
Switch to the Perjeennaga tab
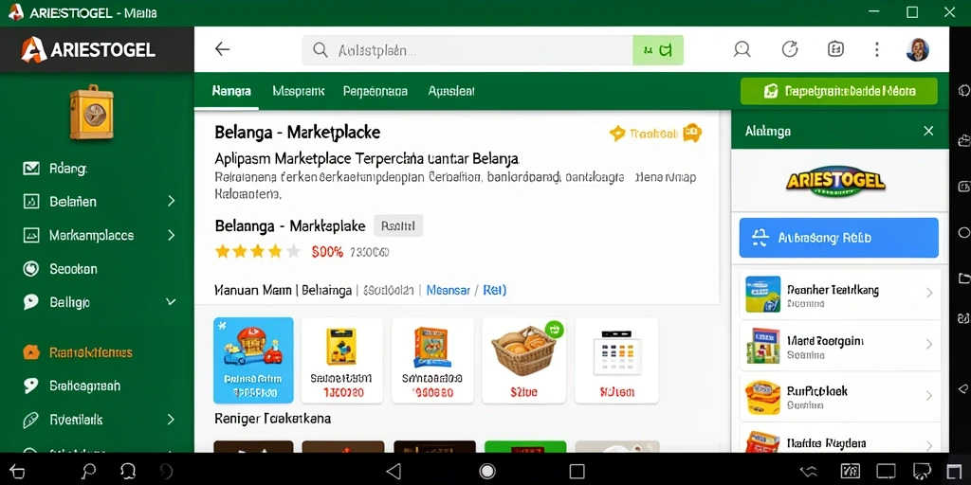coord(376,91)
